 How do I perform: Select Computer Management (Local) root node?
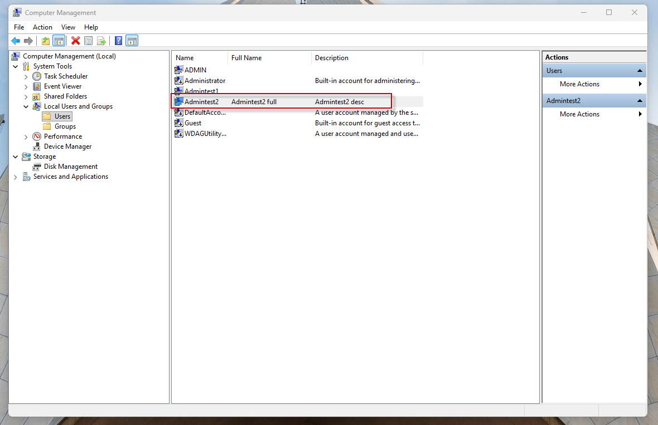pos(69,56)
